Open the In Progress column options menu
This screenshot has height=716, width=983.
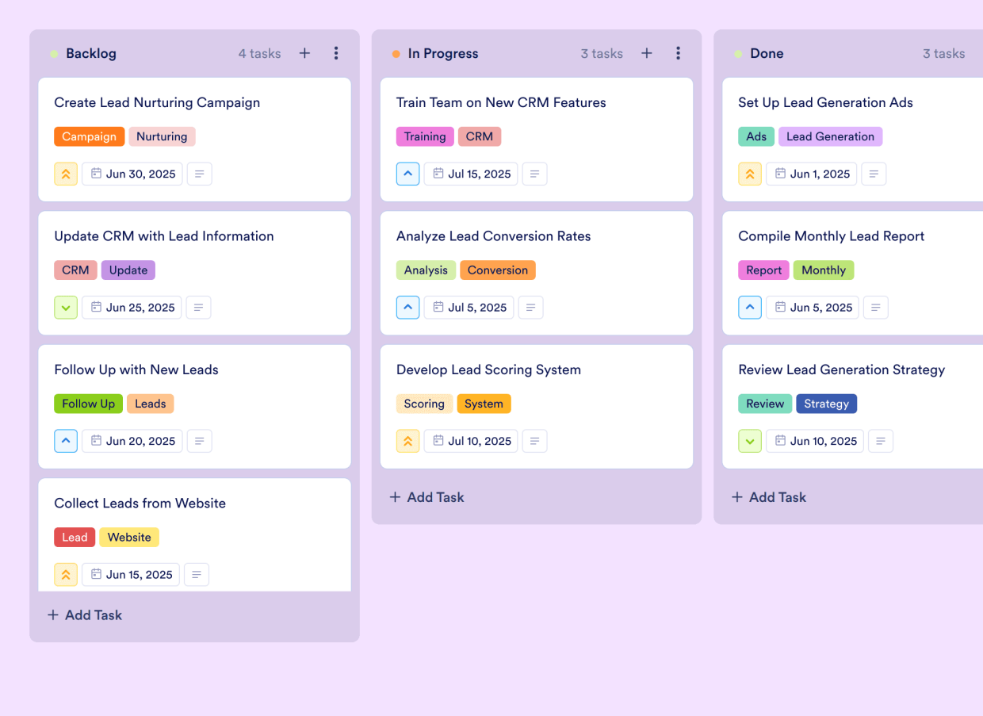click(x=679, y=53)
